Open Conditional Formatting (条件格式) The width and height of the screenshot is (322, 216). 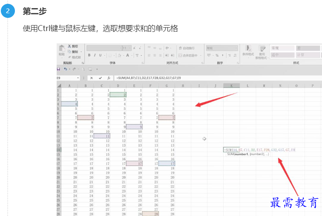248,51
